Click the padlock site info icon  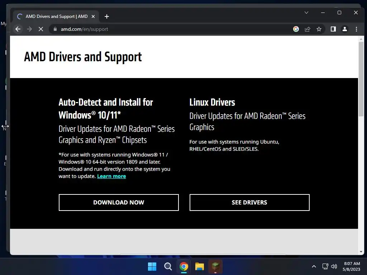(x=55, y=29)
